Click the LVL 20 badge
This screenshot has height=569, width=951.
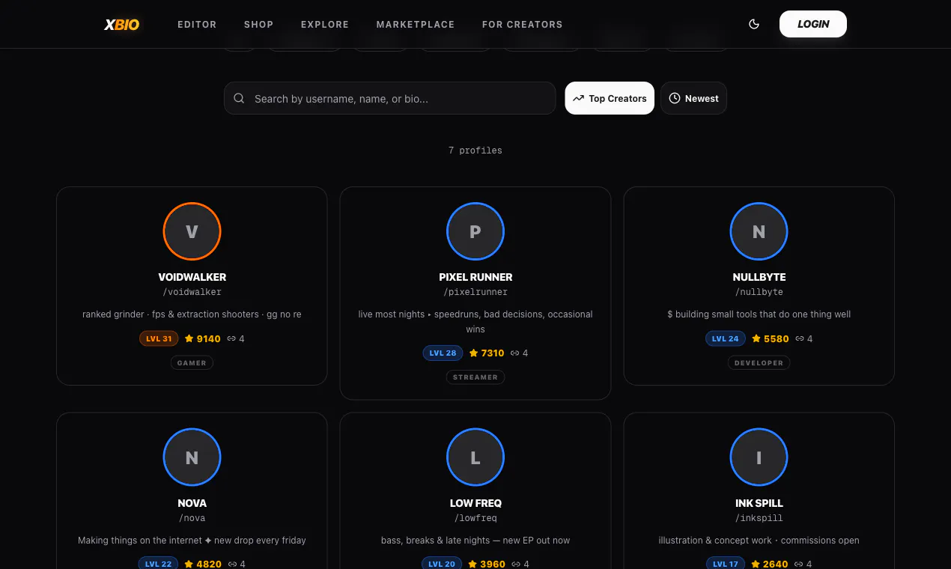pos(443,564)
